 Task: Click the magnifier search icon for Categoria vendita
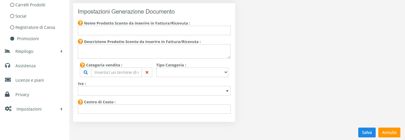tap(86, 72)
